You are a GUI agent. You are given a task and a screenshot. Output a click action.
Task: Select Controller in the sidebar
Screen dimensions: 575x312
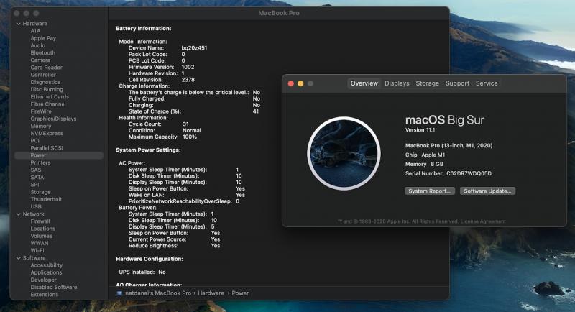click(x=43, y=75)
